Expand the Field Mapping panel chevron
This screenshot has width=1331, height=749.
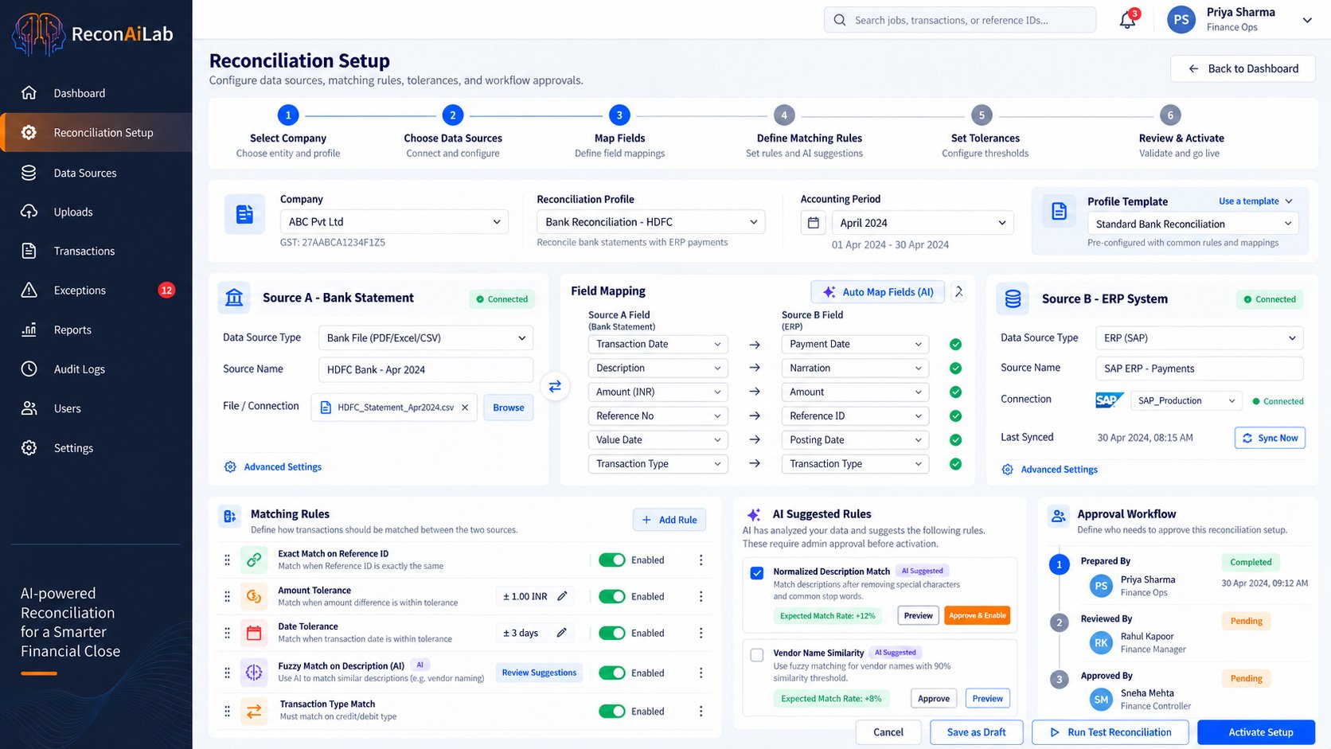tap(959, 292)
